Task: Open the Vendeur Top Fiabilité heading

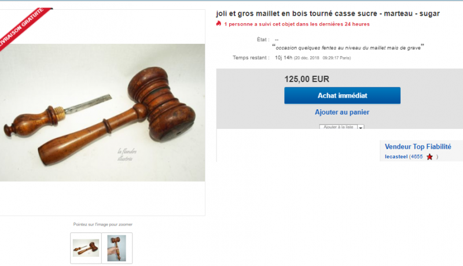Action: point(418,146)
